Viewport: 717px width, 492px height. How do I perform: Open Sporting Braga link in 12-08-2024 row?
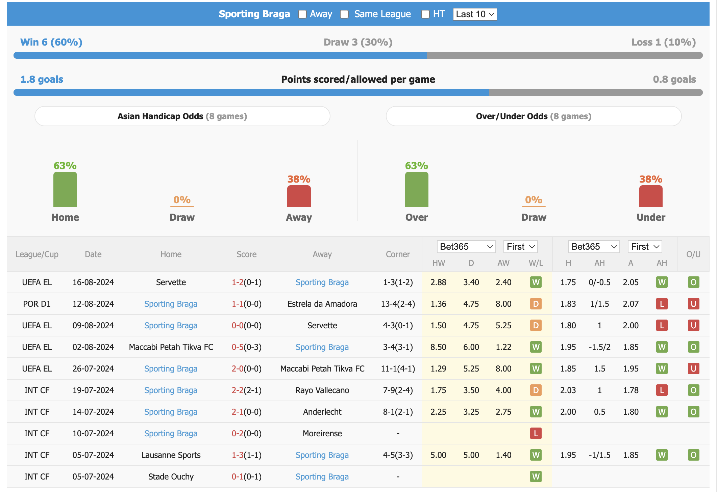click(171, 304)
